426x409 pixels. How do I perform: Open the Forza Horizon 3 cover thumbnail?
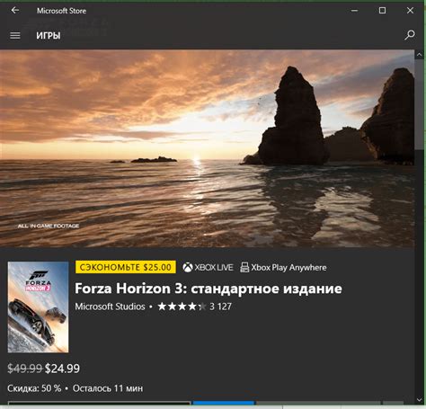38,307
